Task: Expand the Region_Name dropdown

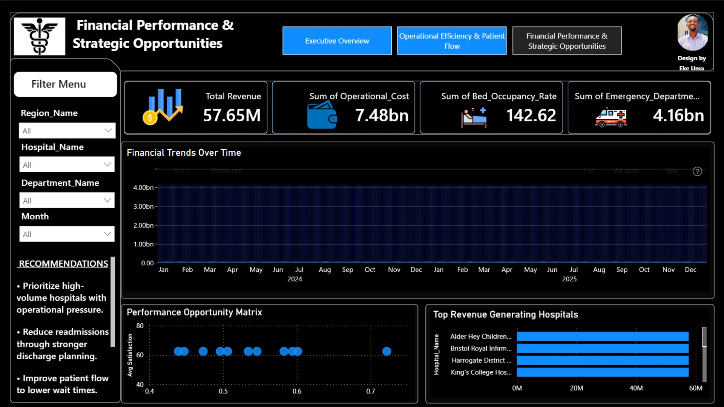Action: click(67, 131)
